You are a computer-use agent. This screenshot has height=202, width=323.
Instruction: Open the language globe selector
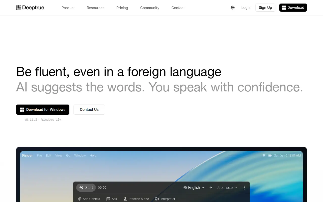click(233, 8)
